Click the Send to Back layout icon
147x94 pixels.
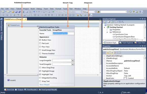tap(81, 15)
